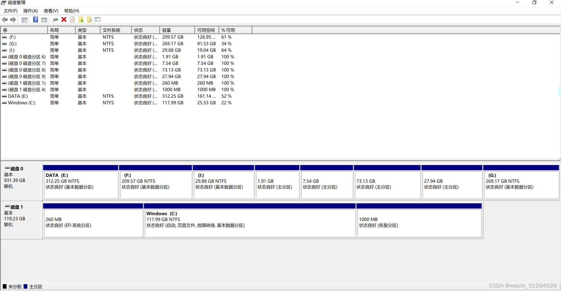Click the Back arrow toolbar icon

pos(5,20)
